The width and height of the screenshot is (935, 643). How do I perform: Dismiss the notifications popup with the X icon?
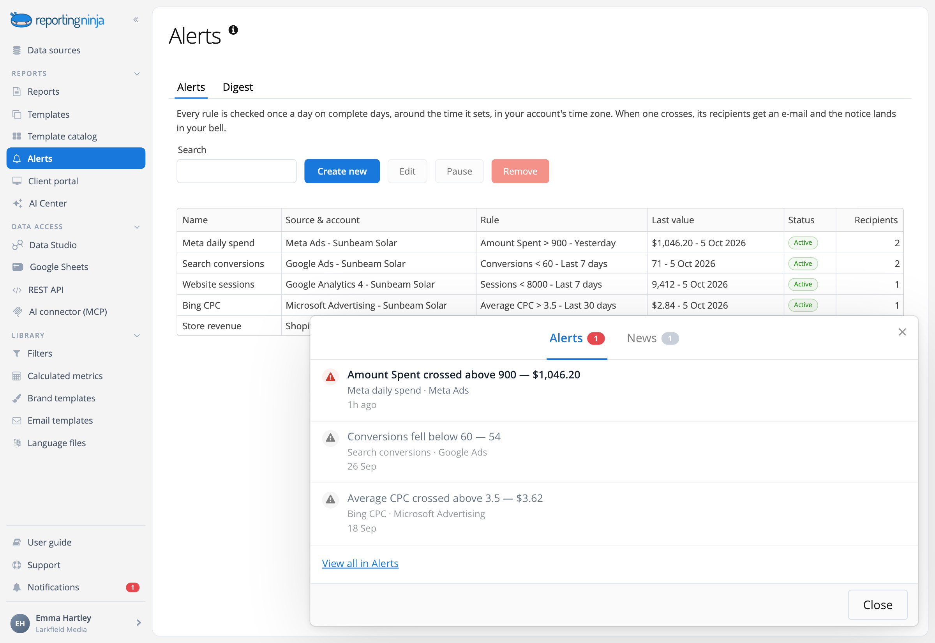tap(902, 332)
